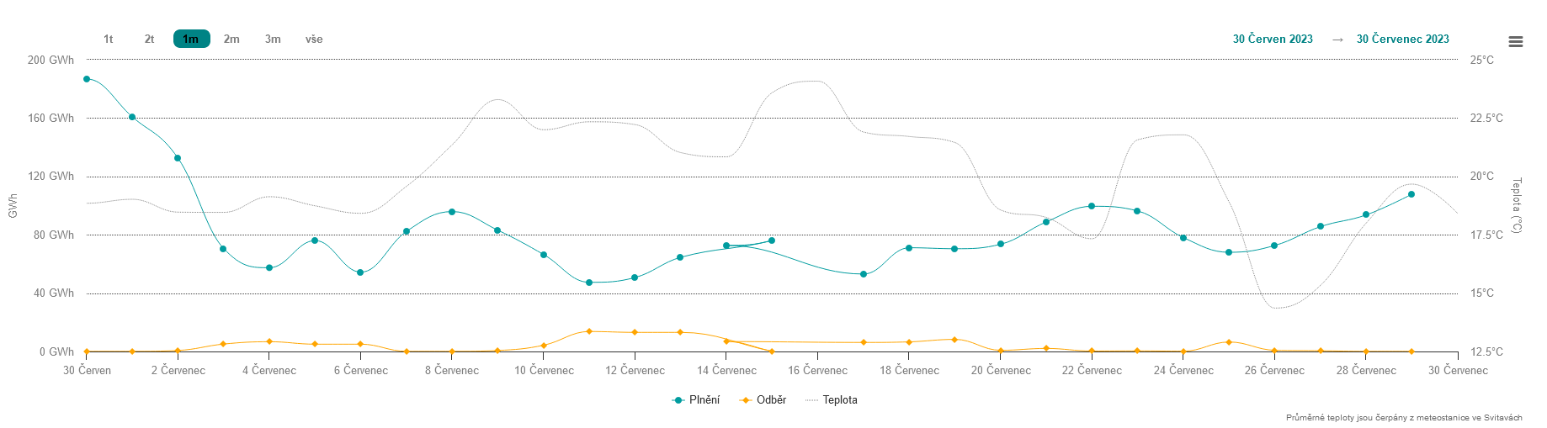Image resolution: width=1547 pixels, height=428 pixels.
Task: Select the 1t range button
Action: [109, 40]
